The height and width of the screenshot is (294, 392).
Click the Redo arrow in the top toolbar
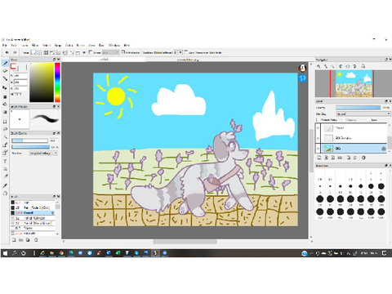pyautogui.click(x=15, y=52)
